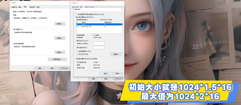Screen dimensions: 241x105
Task: Open startup and recovery 设置(T)... button
Action: [x=60, y=52]
